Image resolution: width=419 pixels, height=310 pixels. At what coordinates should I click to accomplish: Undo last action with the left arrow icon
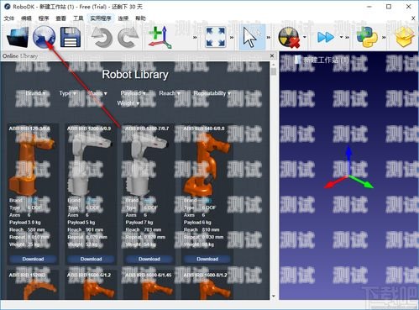point(102,37)
